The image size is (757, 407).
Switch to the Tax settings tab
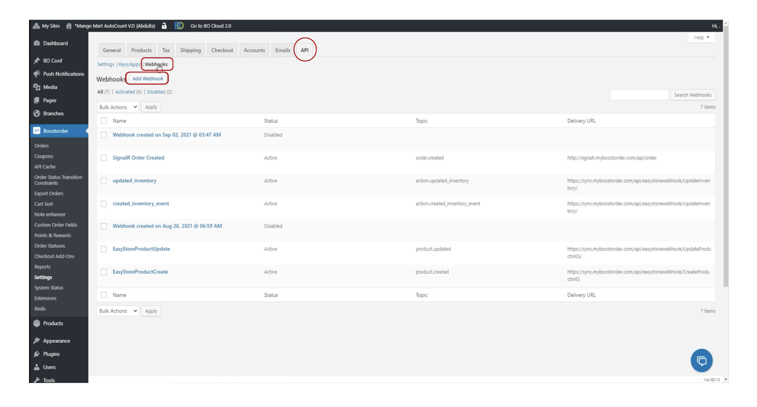click(x=166, y=50)
